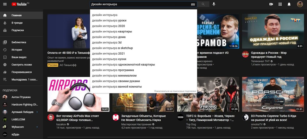Open the on-screen keyboard icon in search
Screen dimensions: 307x139
tap(193, 4)
